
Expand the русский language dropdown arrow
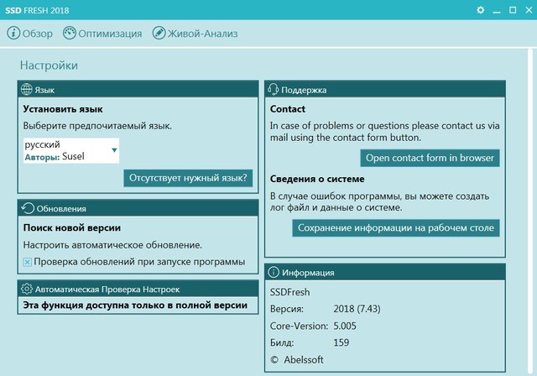point(114,151)
